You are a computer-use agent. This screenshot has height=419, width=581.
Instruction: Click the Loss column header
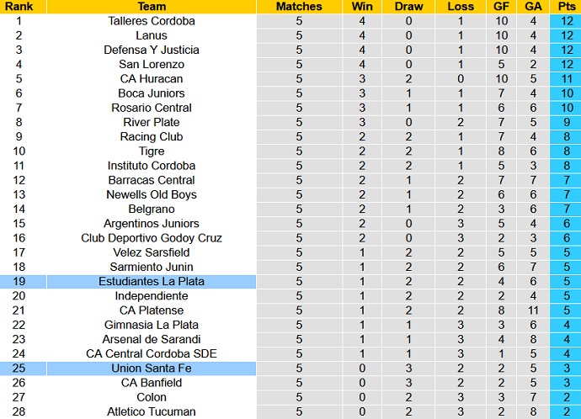coord(461,6)
